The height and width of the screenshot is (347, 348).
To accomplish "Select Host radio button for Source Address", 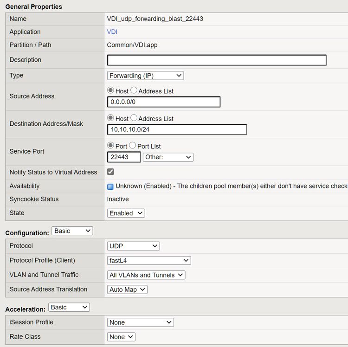I will pyautogui.click(x=110, y=90).
